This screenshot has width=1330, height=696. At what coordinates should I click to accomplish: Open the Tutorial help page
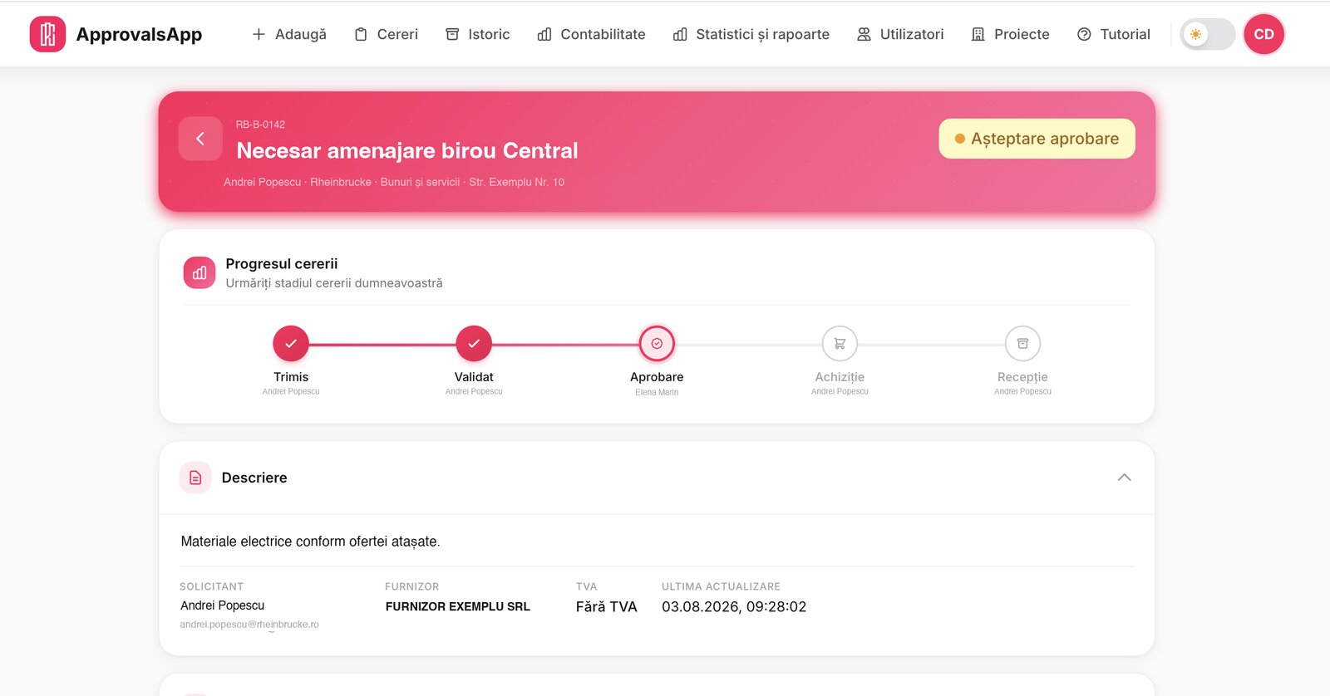click(x=1114, y=34)
